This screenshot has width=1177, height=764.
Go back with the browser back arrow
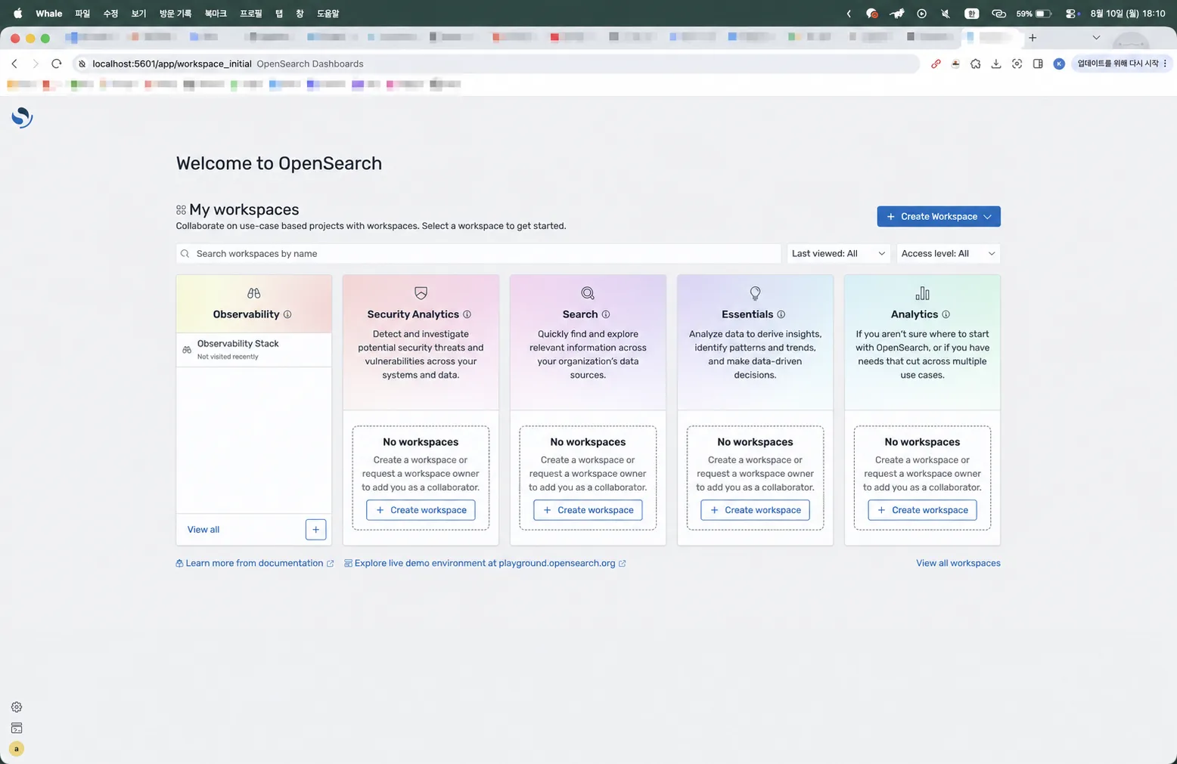tap(14, 63)
